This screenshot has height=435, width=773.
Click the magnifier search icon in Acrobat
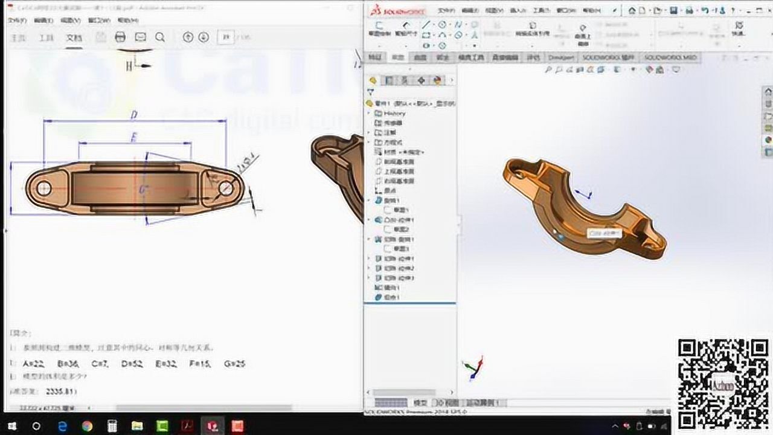click(160, 37)
